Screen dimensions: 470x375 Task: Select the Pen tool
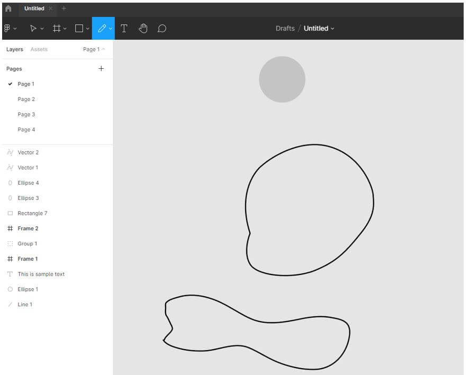(x=102, y=28)
